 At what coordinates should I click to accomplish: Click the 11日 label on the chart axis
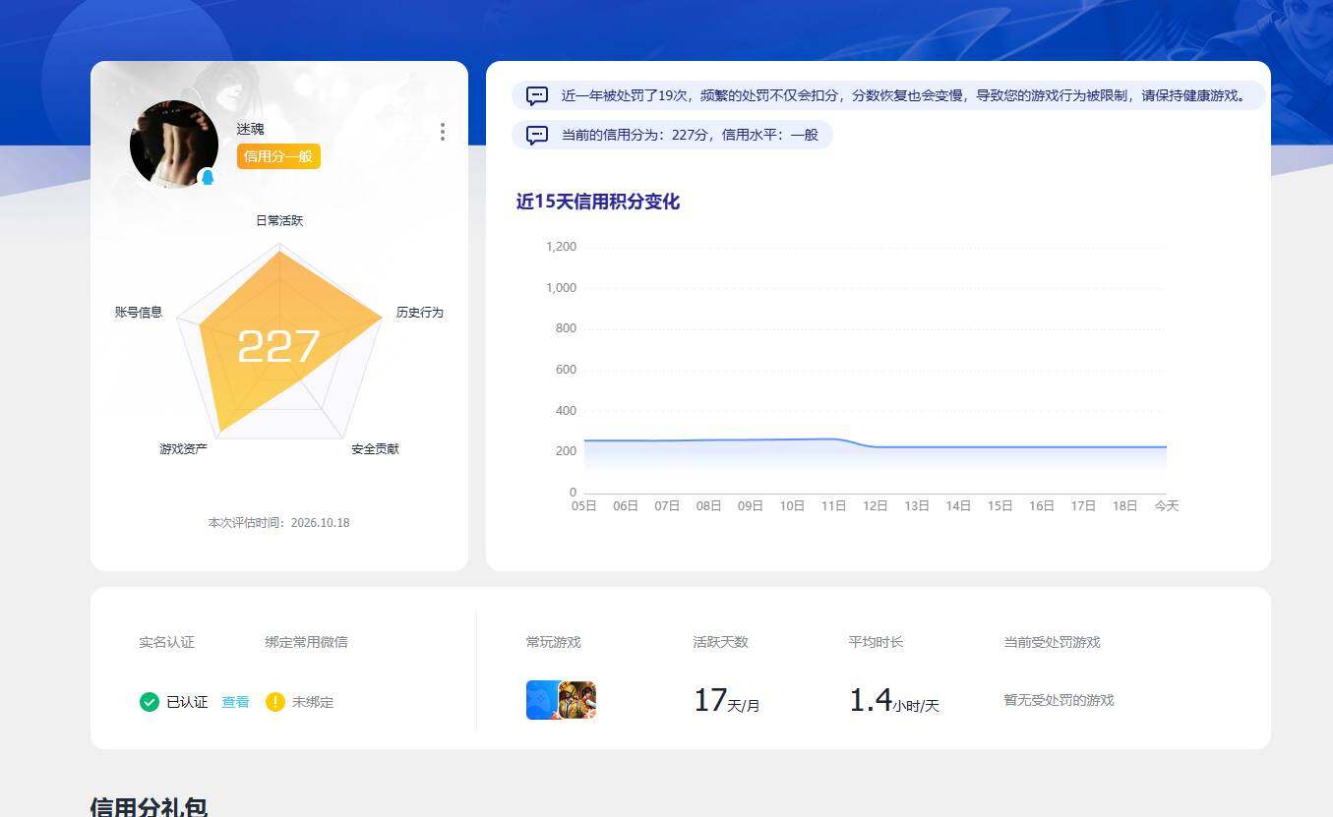click(833, 506)
